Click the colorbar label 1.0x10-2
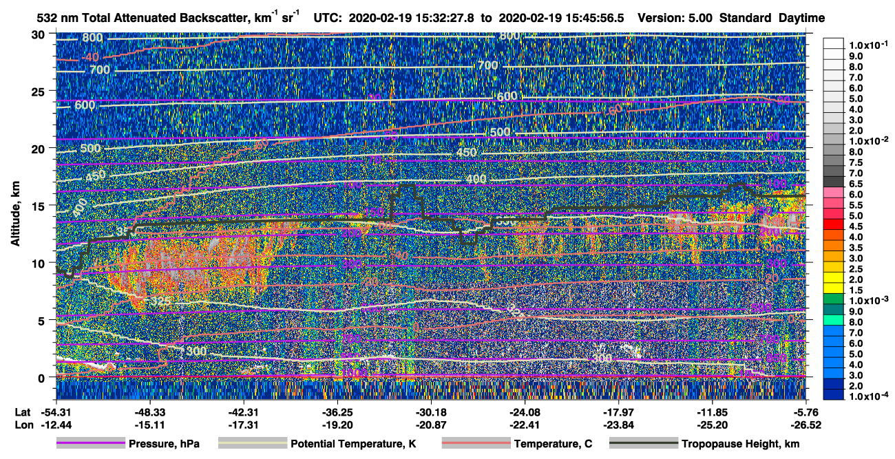Viewport: 895px width, 459px height. click(868, 141)
